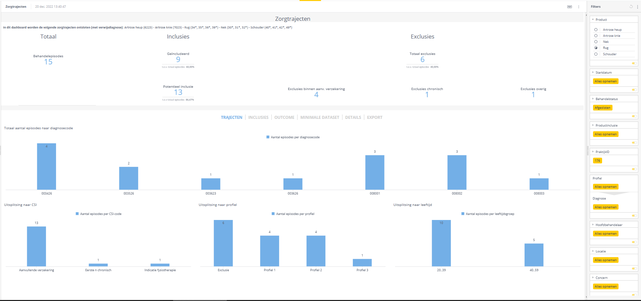Toggle the Diagnose filter switch
Screen dimensions: 641x301
pos(634,216)
